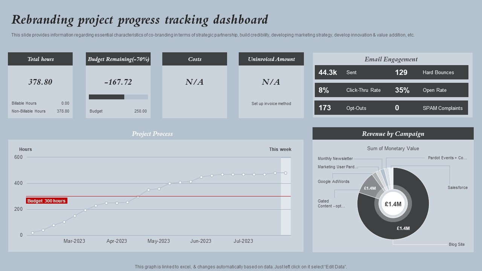The image size is (482, 271).
Task: Click the Hours axis label
Action: click(26, 149)
